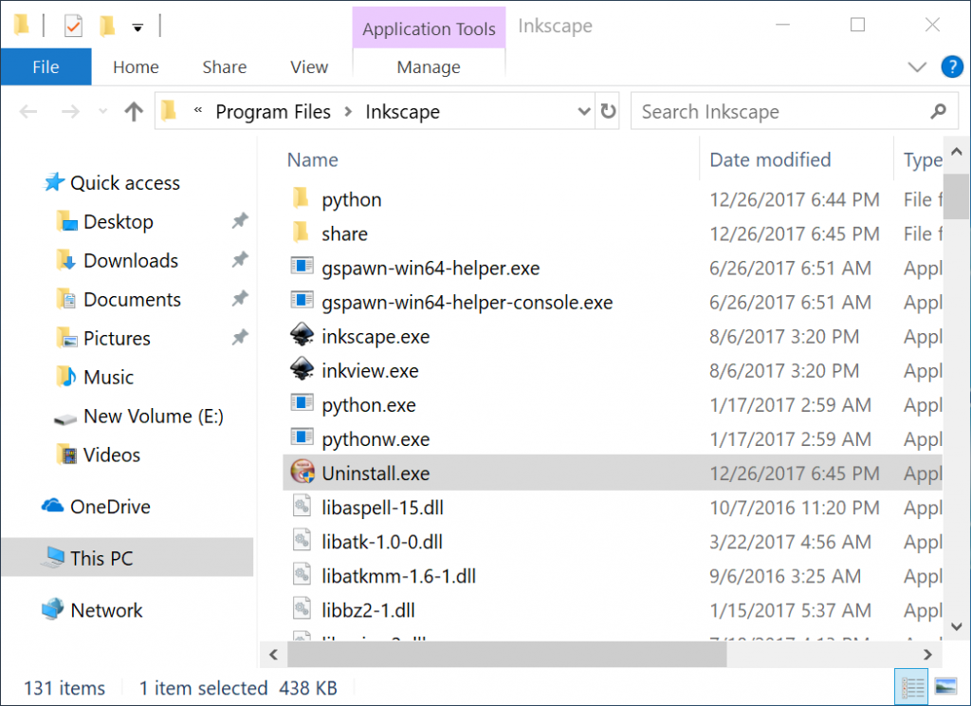Click the vertical scrollbar up arrow
Image resolution: width=971 pixels, height=706 pixels.
[956, 152]
